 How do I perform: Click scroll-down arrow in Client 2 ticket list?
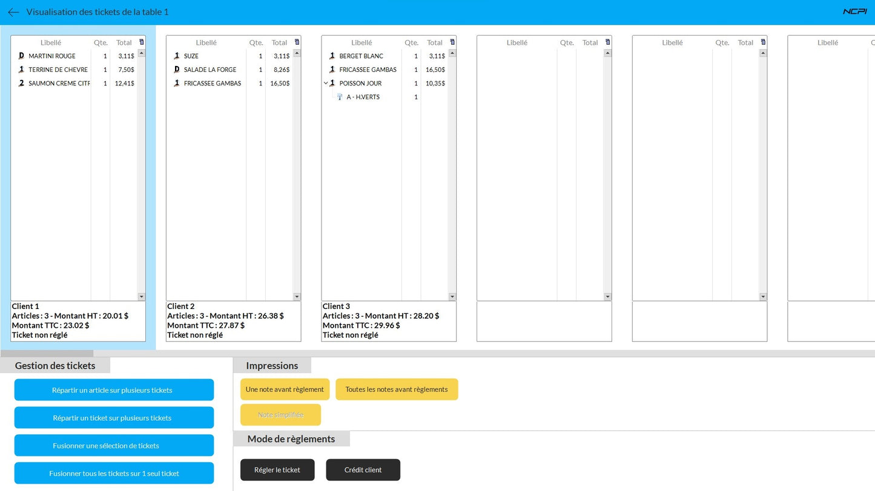tap(297, 297)
